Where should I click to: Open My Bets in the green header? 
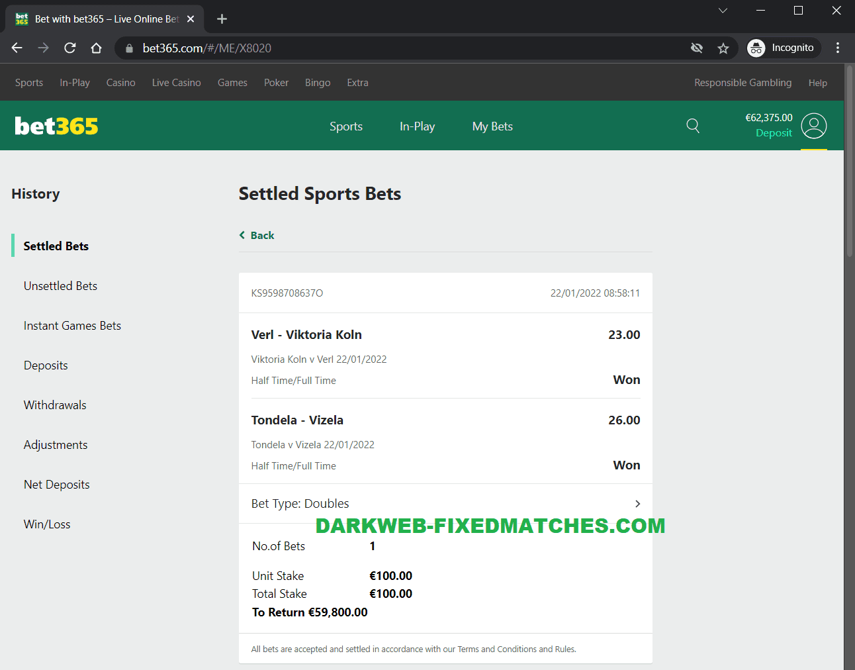[492, 126]
